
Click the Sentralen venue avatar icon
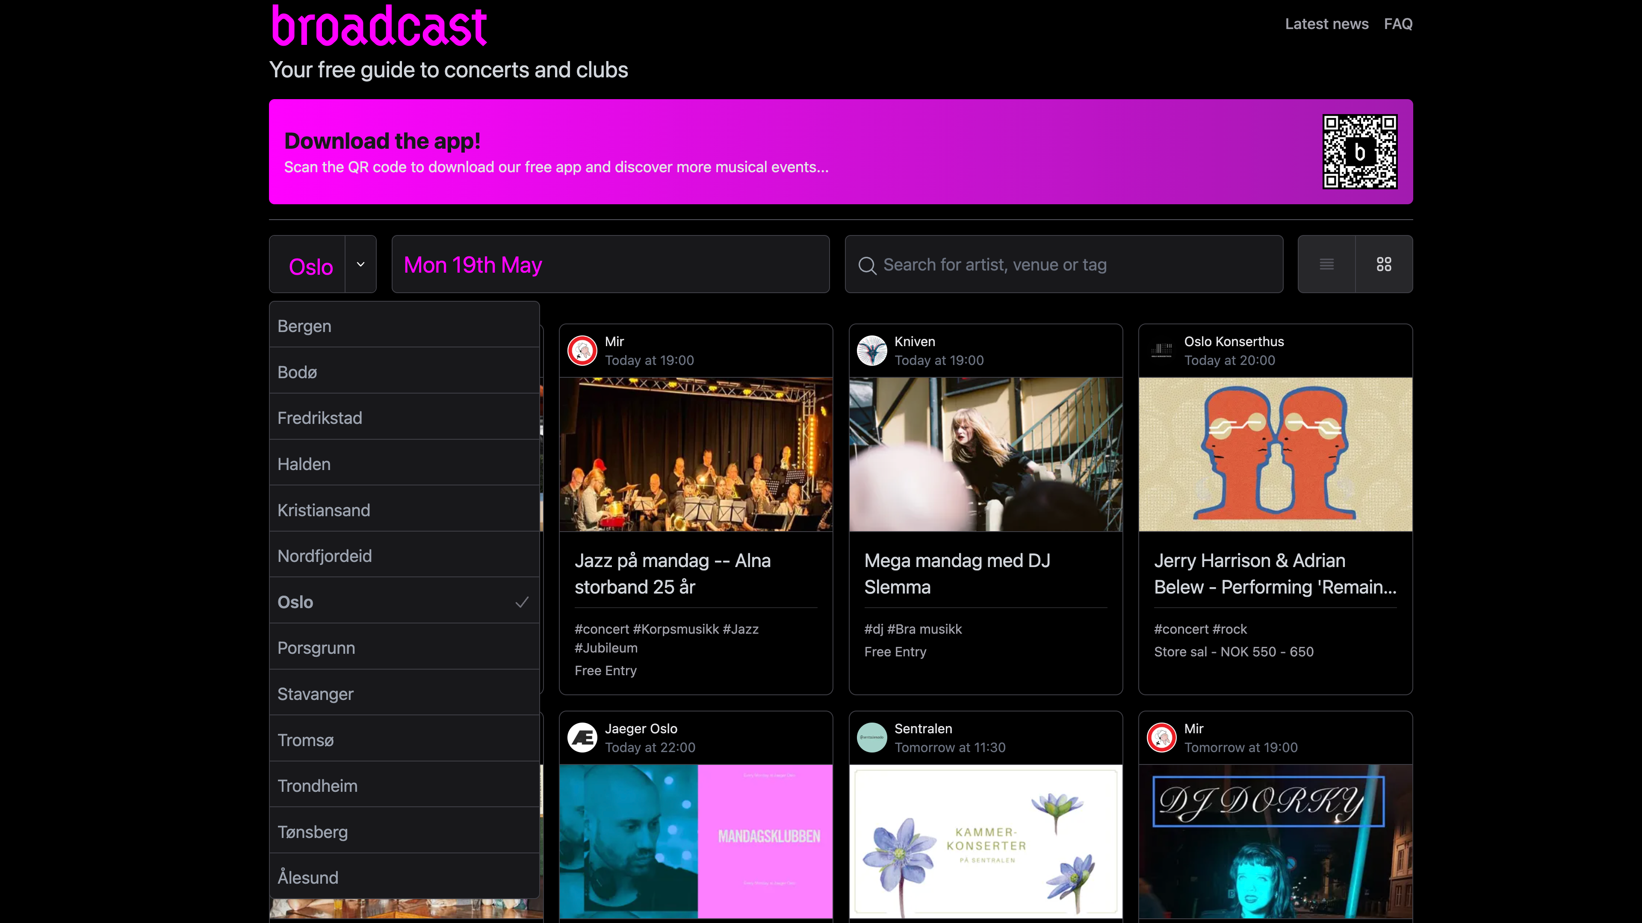click(x=871, y=738)
